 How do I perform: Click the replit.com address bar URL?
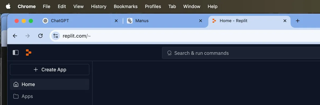77,36
